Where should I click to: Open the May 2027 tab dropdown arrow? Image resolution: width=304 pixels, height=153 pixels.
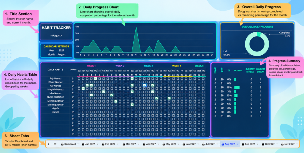tap(178, 144)
